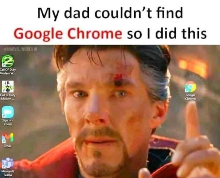The width and height of the screenshot is (220, 178).
Task: Click the 'Google Chrome' label under the desktop icon
Action: pos(190,97)
